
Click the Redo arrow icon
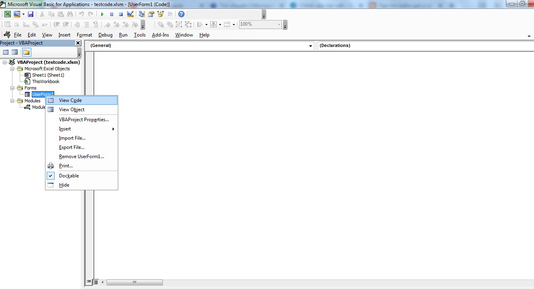(x=90, y=14)
